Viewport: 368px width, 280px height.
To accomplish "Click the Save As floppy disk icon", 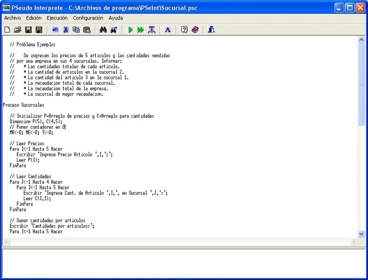I will point(39,30).
